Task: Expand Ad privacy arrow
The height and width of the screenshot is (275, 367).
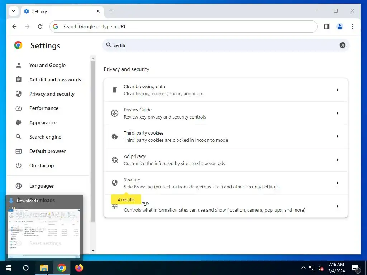Action: (338, 160)
